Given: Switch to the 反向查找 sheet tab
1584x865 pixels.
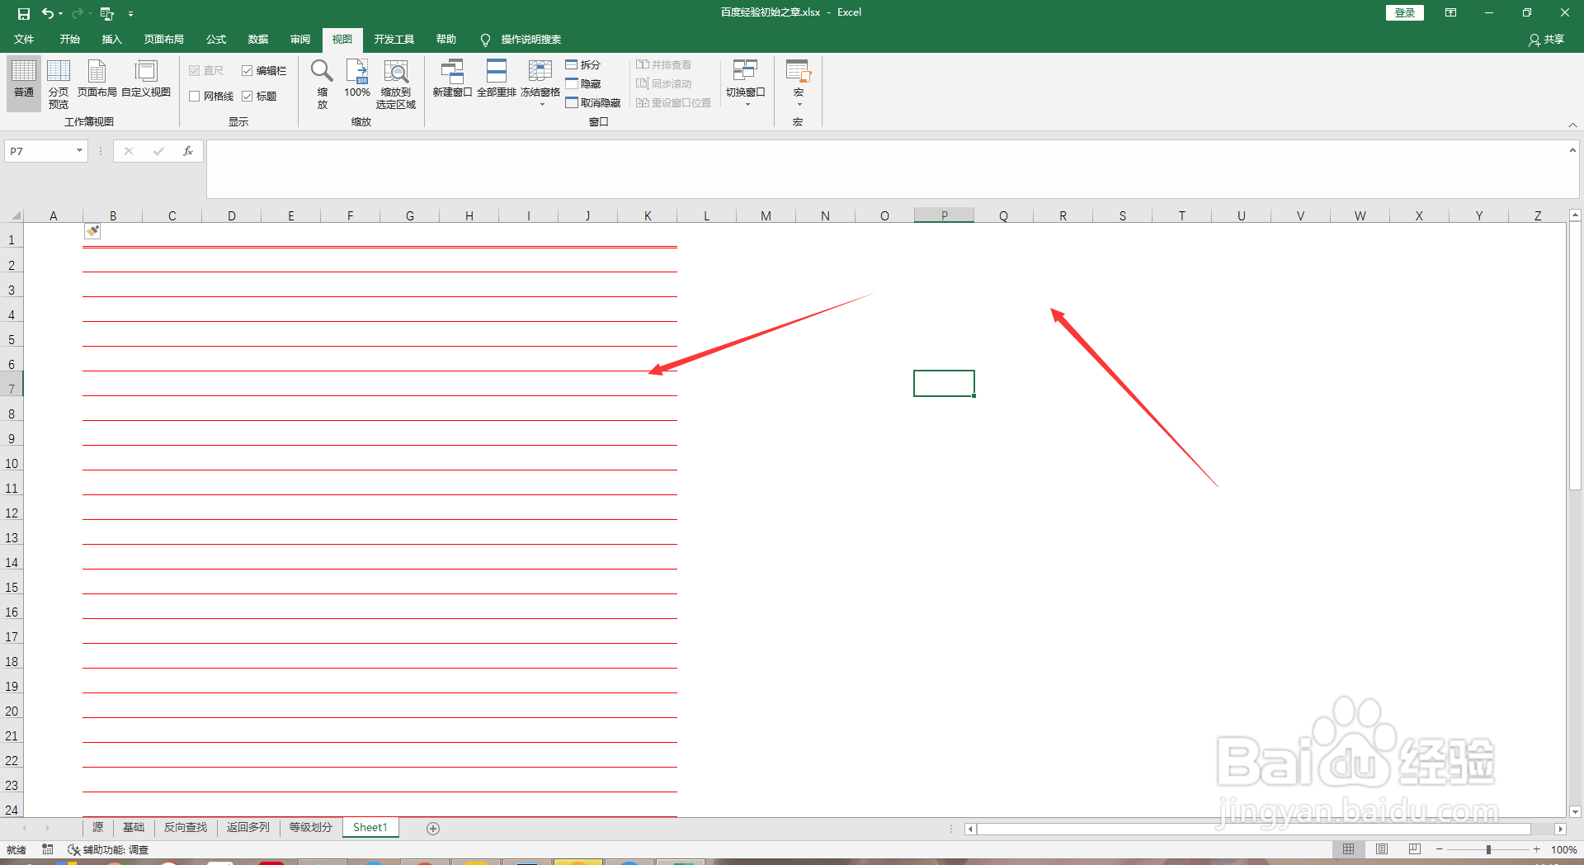Looking at the screenshot, I should click(186, 828).
